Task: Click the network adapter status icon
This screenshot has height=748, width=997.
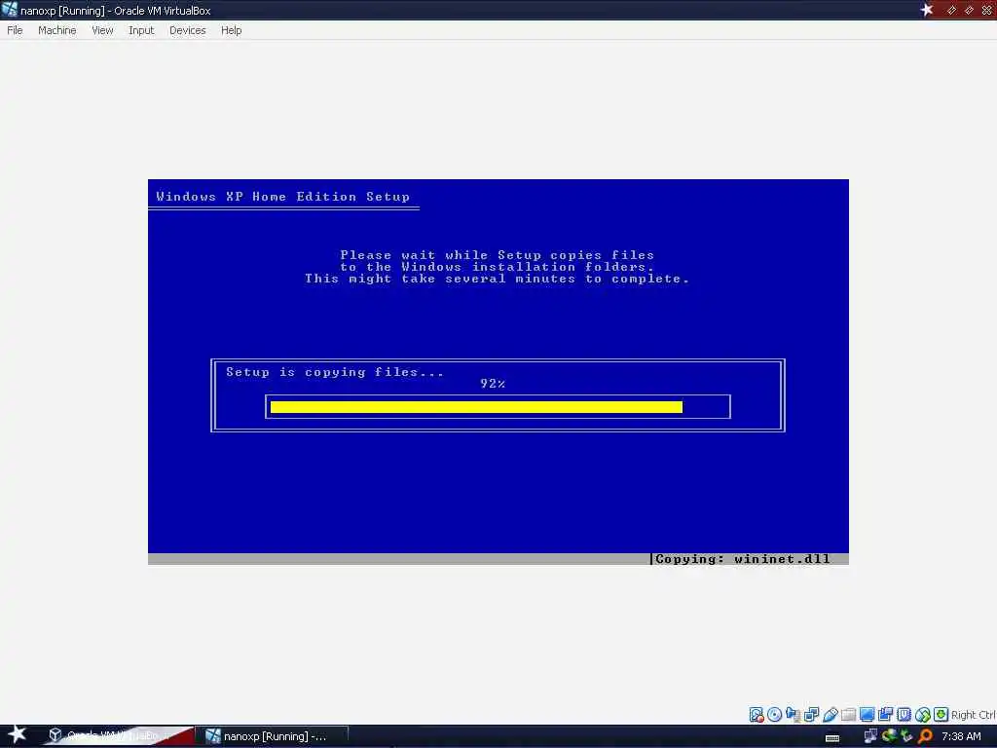Action: click(793, 714)
